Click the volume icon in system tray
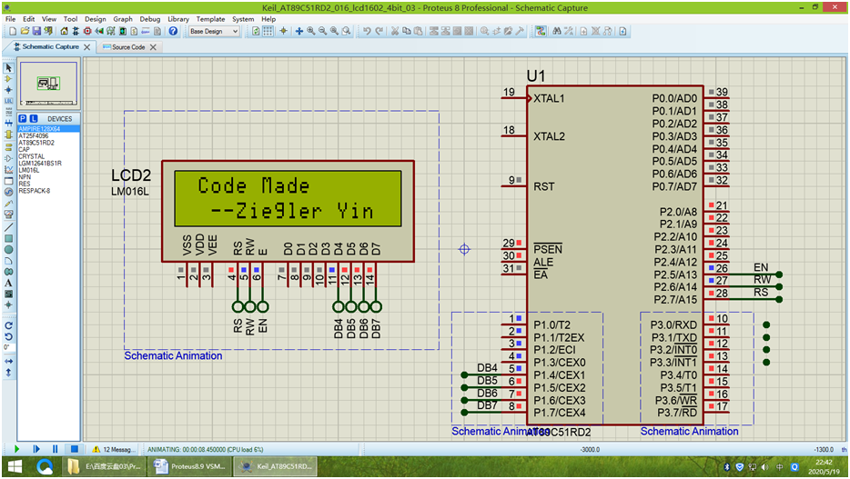Screen dimensions: 850x479 [x=764, y=467]
